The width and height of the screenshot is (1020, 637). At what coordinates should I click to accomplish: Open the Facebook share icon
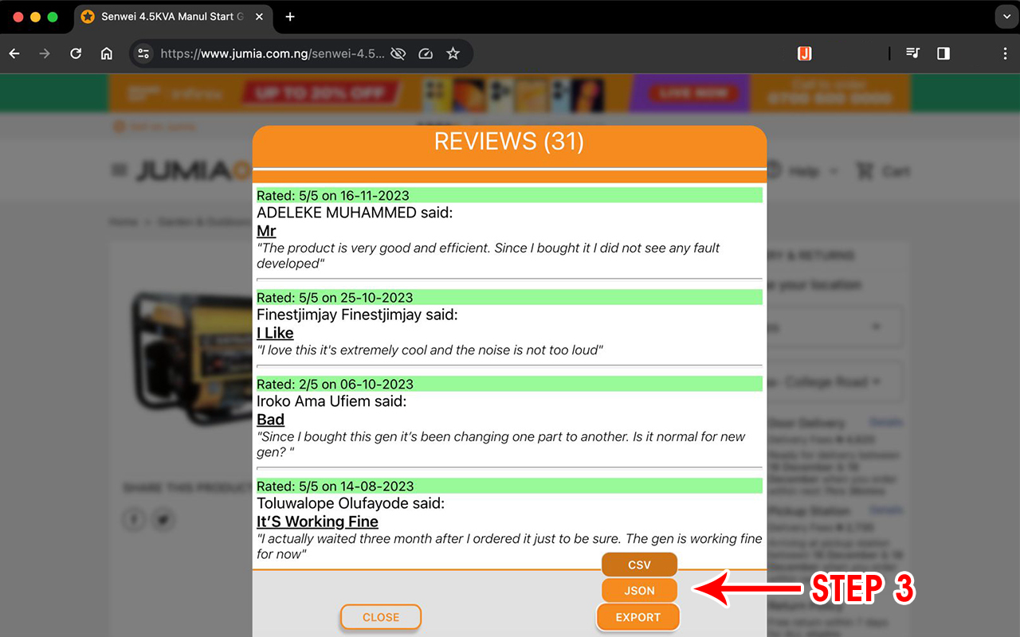(134, 519)
